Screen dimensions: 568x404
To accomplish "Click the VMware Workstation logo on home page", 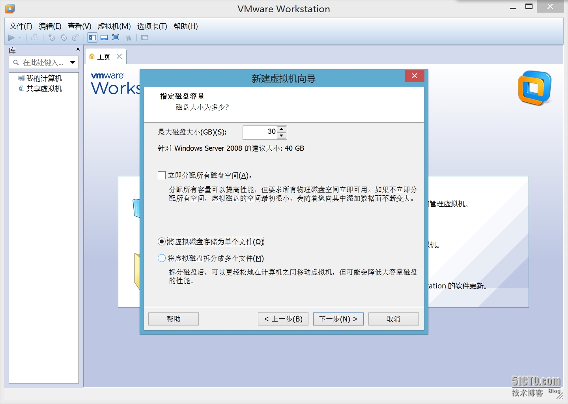I will click(535, 88).
